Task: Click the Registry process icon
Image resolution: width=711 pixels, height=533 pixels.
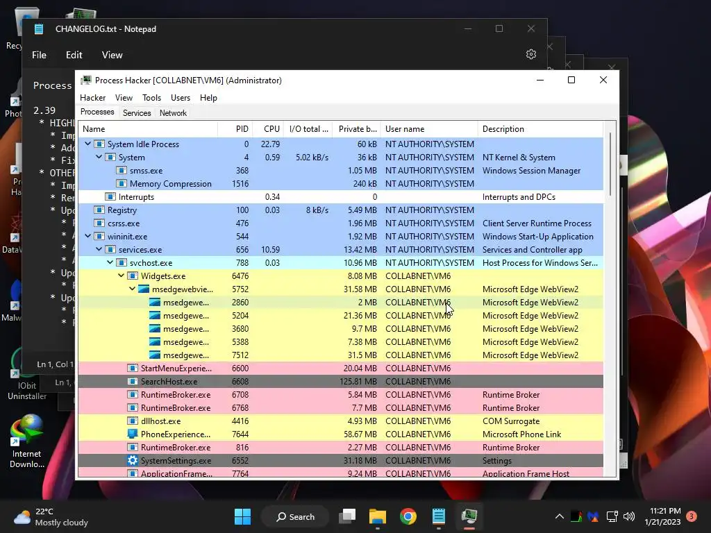Action: point(99,210)
